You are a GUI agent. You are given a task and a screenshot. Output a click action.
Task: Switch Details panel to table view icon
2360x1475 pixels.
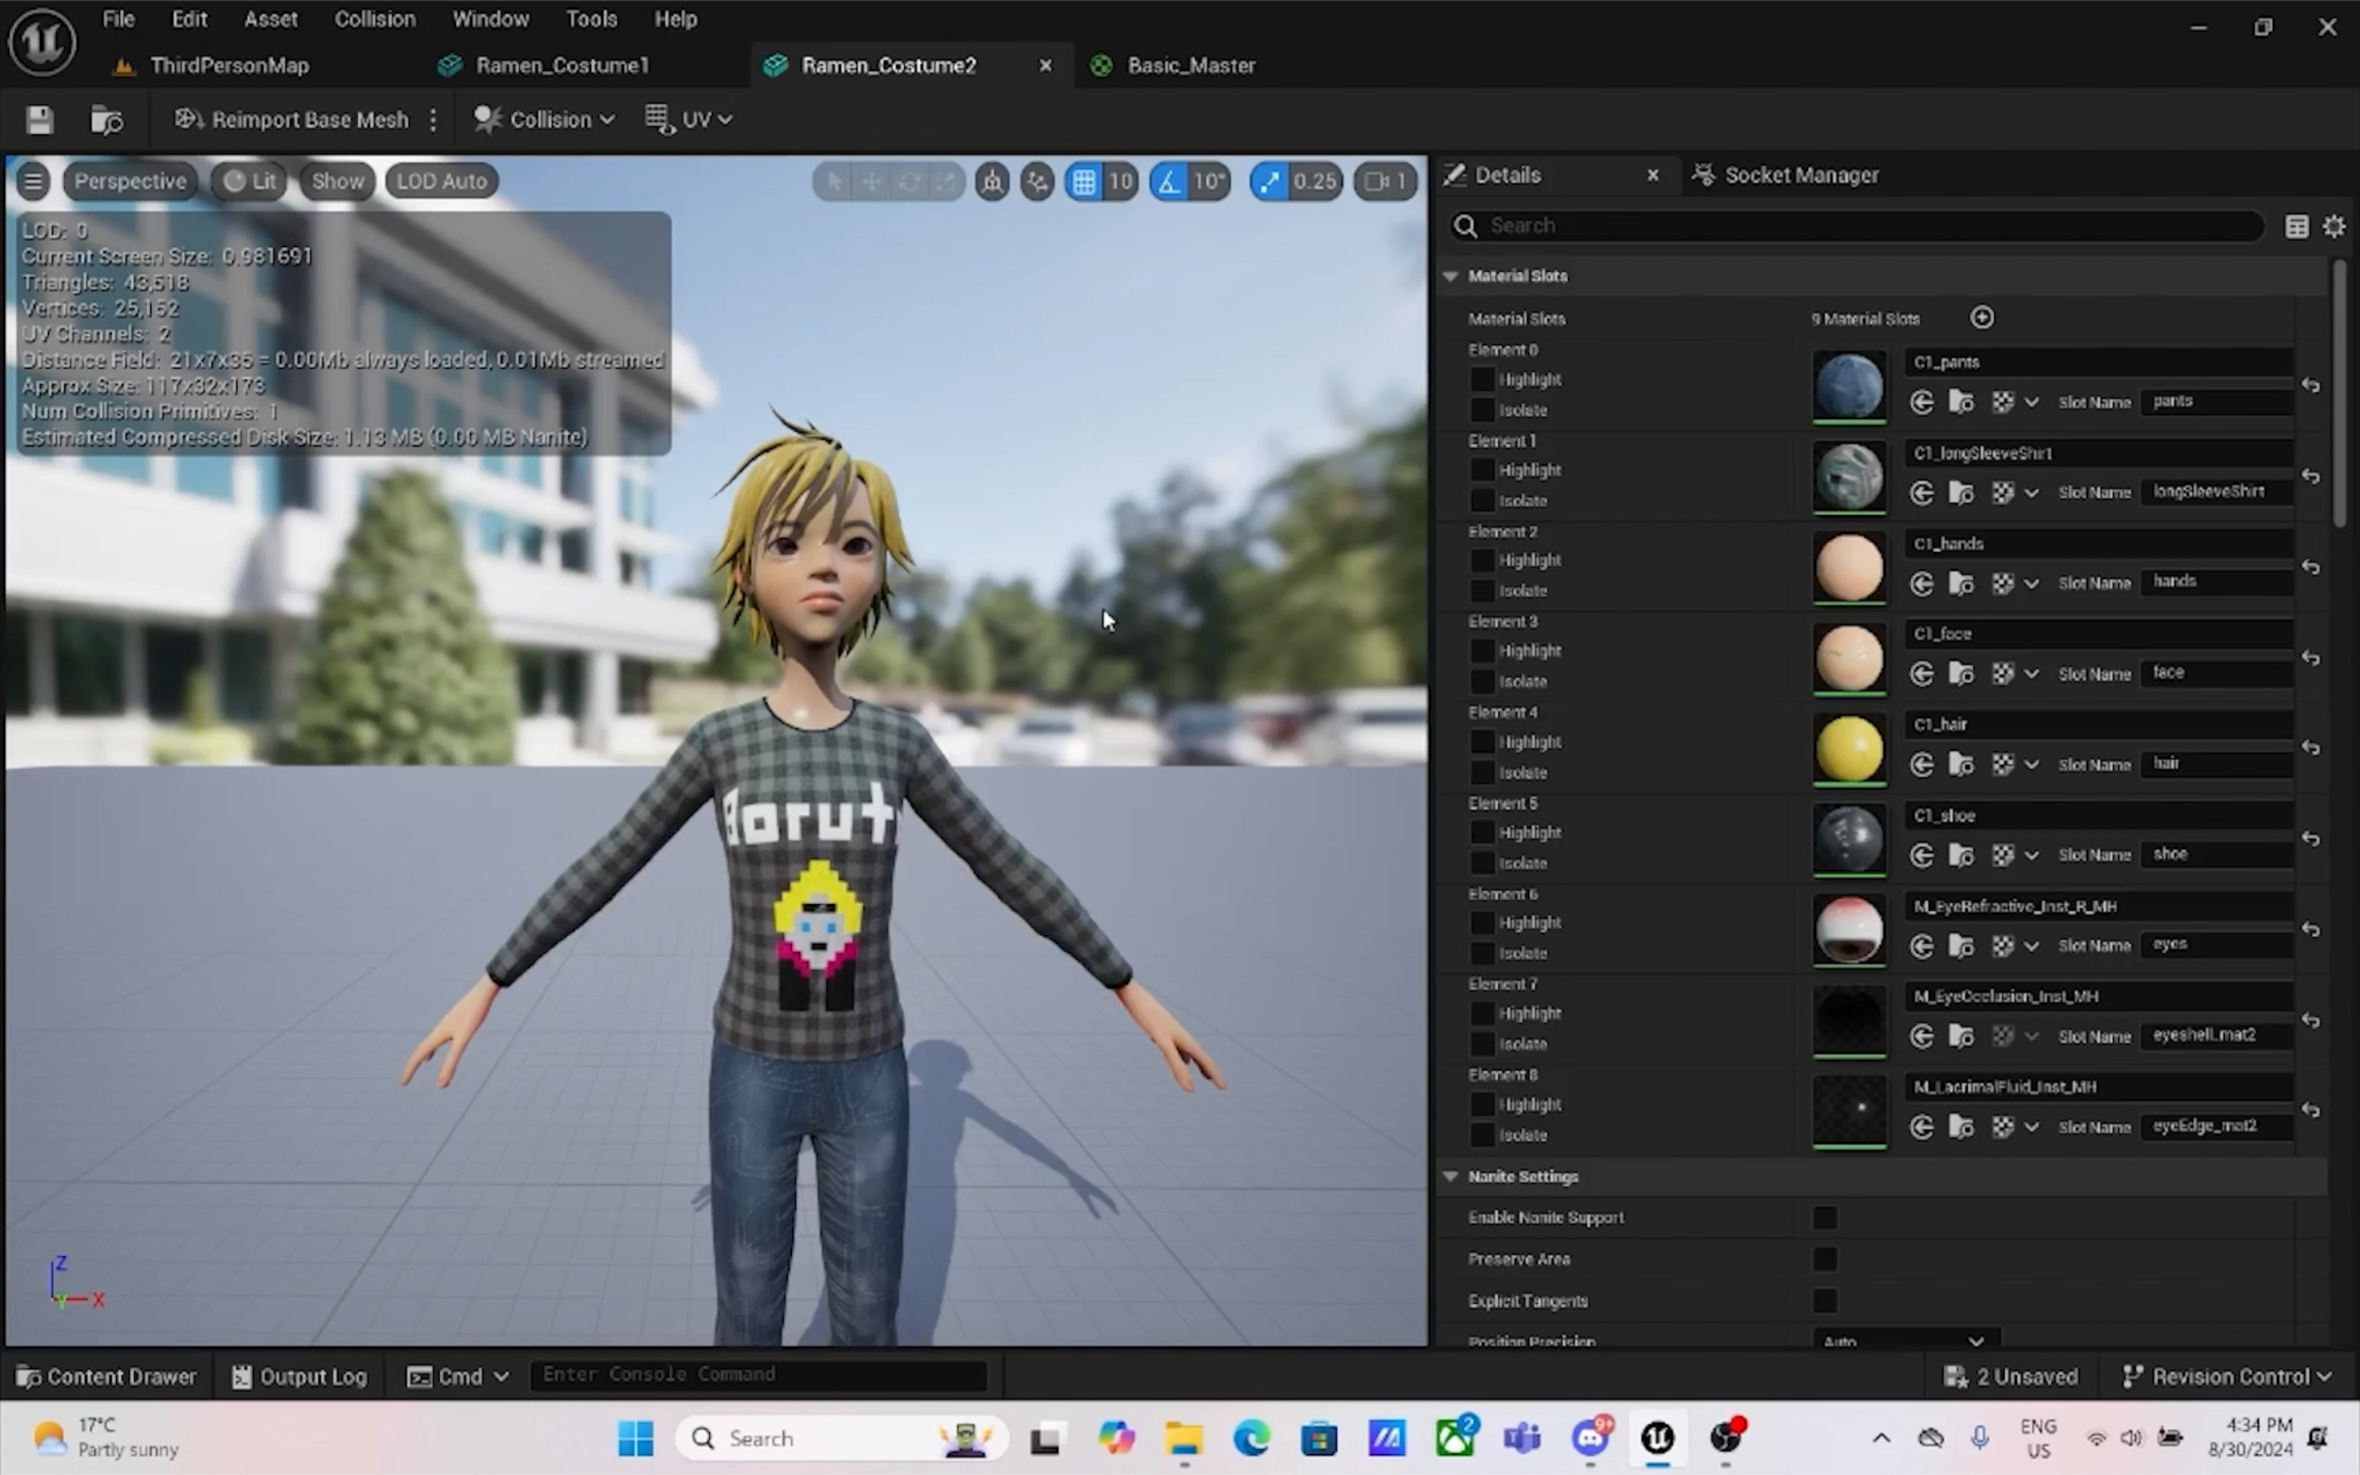coord(2297,226)
